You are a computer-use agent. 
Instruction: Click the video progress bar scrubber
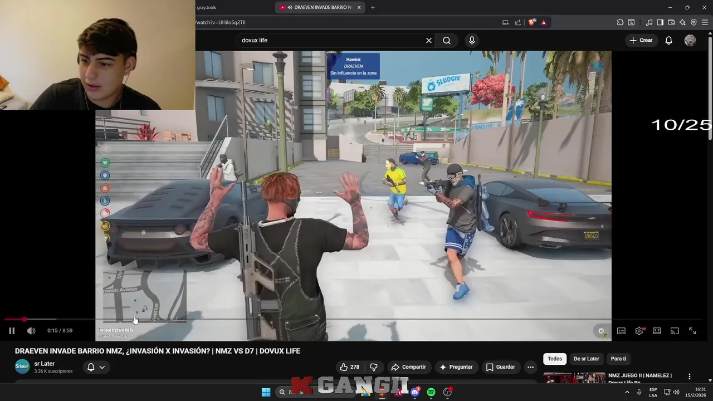(24, 319)
